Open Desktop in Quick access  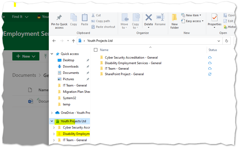[x=68, y=60]
